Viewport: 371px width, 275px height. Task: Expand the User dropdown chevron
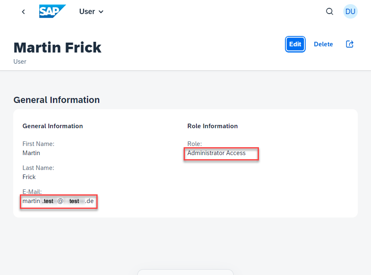coord(101,12)
